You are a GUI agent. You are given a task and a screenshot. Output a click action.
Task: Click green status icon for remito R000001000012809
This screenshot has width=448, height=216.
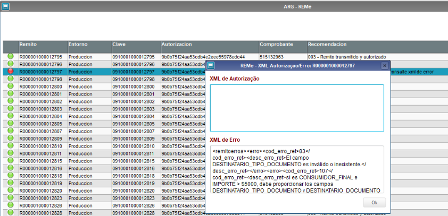point(11,138)
